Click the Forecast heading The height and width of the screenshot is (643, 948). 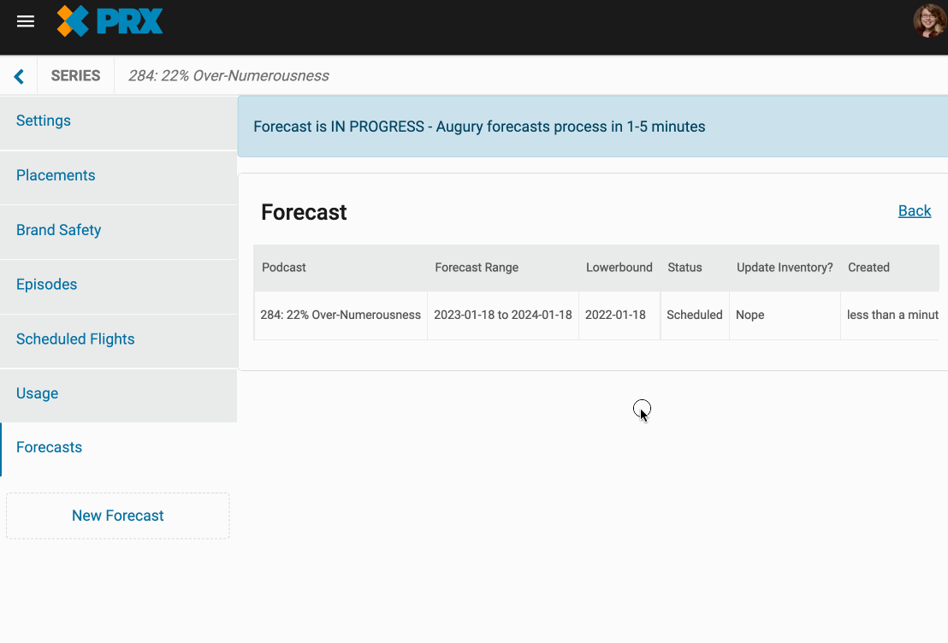(304, 212)
